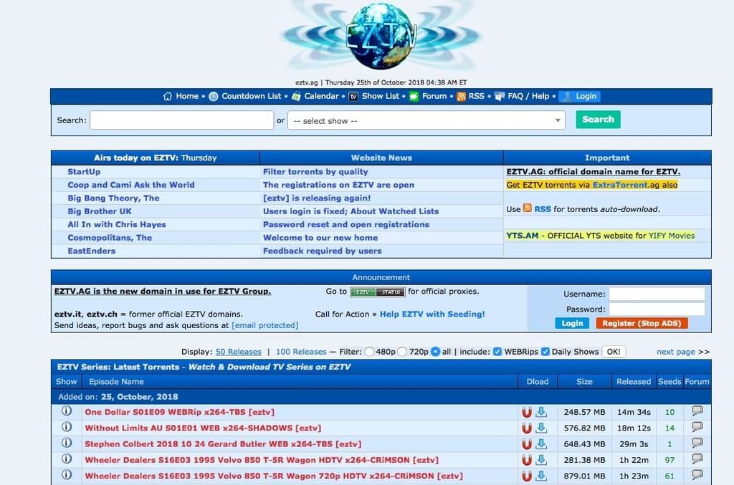This screenshot has width=734, height=485.
Task: Download torrent file for Stephen Colbert 2018 10 24
Action: click(541, 444)
